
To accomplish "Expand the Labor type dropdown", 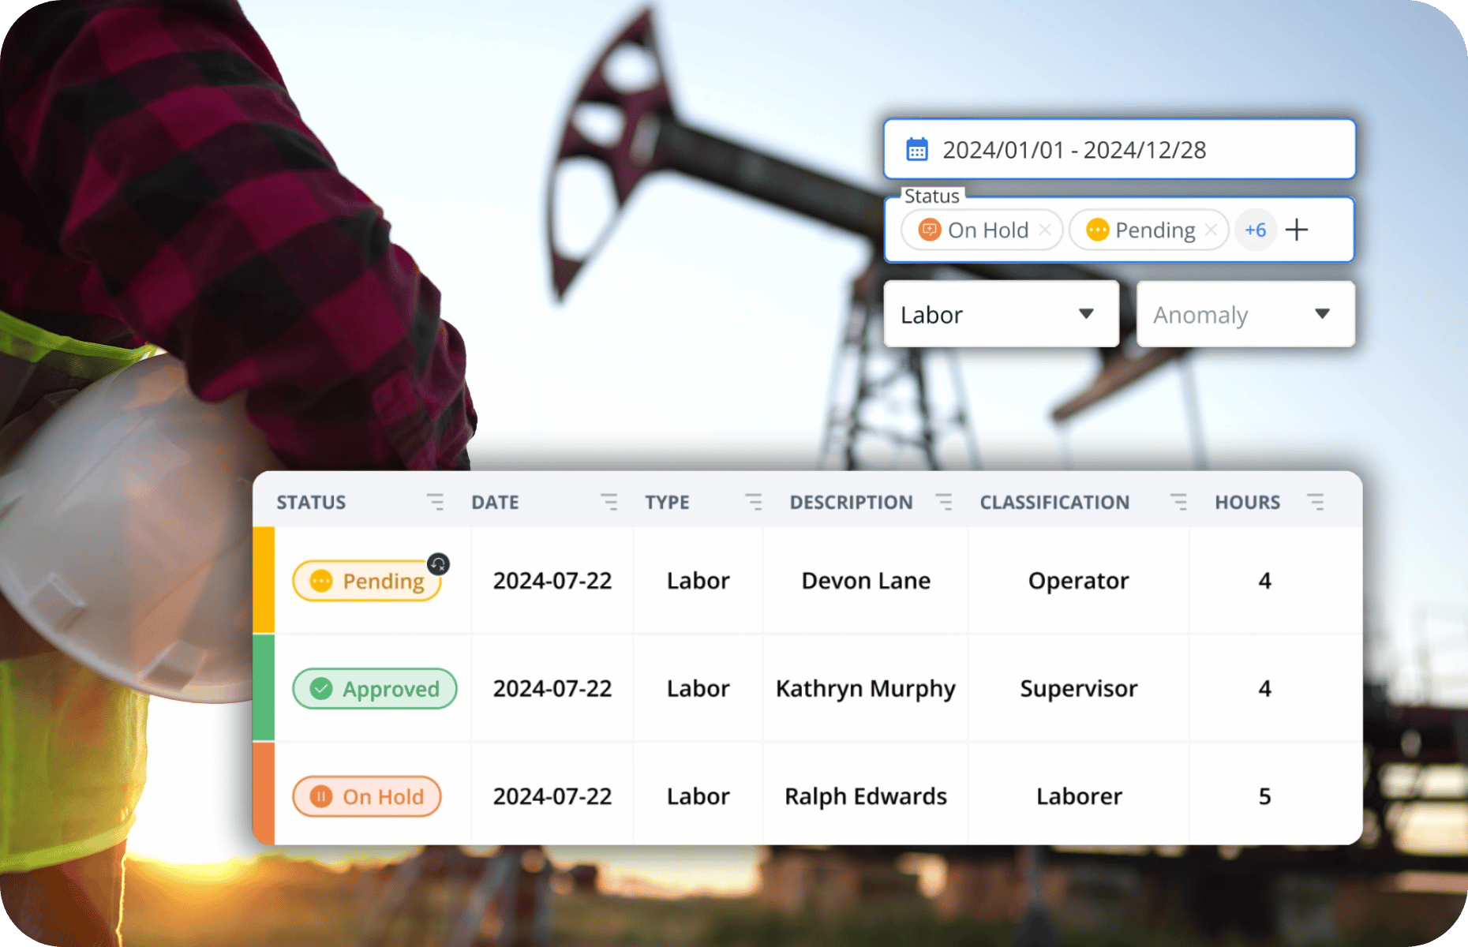I will [1086, 314].
